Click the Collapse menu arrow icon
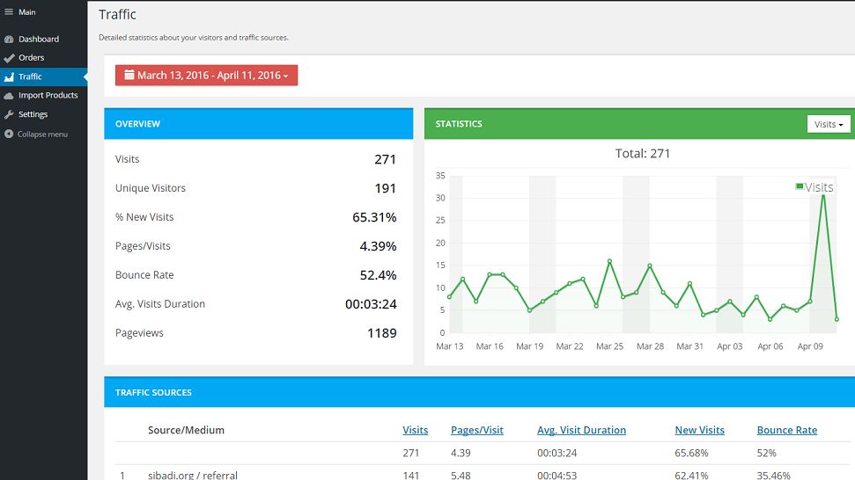 pyautogui.click(x=9, y=135)
